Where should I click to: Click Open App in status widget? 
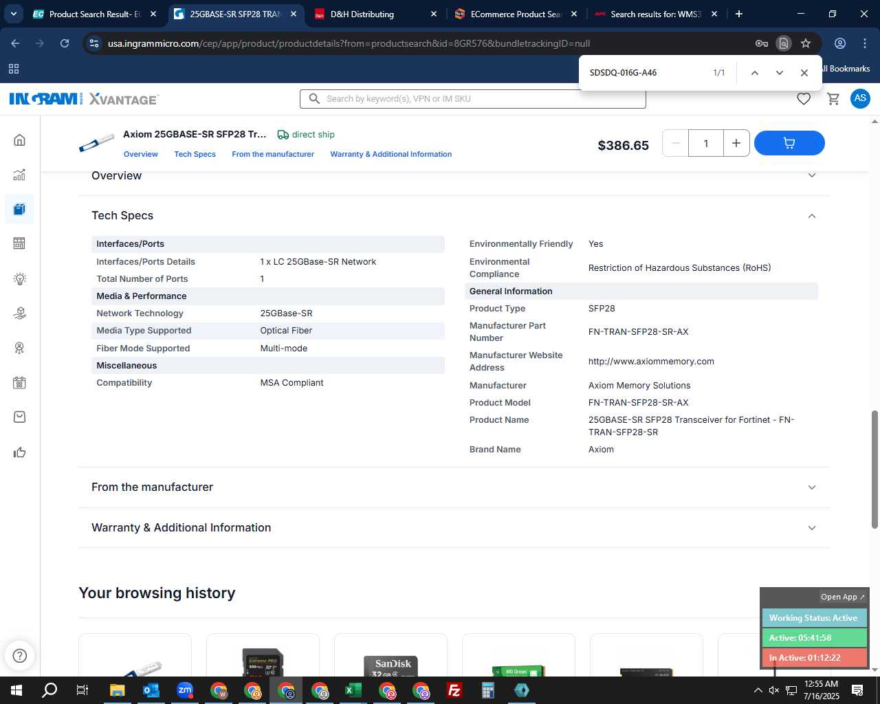tap(843, 597)
